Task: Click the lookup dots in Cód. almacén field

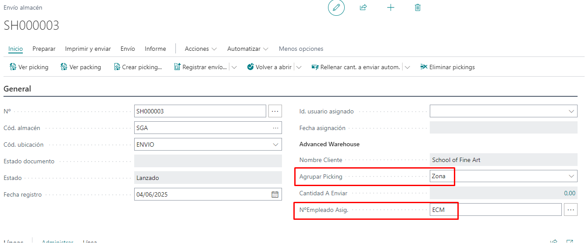Action: [276, 128]
